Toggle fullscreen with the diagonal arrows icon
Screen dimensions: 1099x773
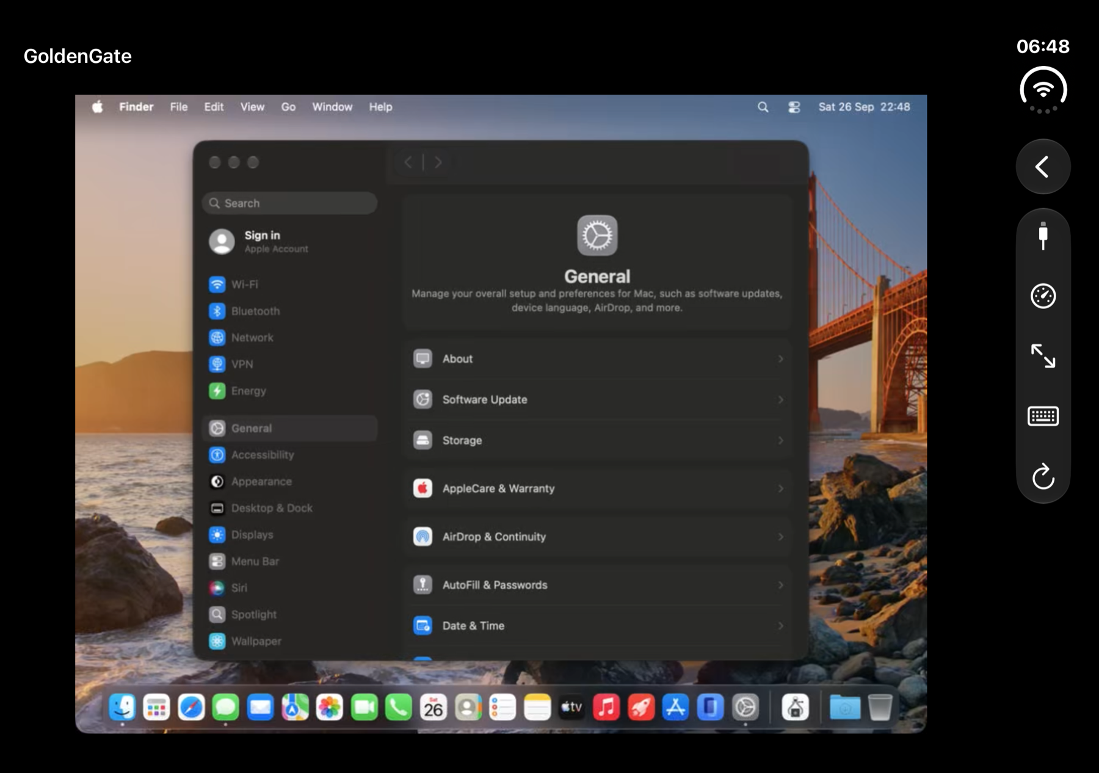tap(1043, 356)
